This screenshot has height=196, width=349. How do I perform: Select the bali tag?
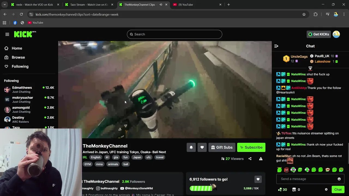126,164
